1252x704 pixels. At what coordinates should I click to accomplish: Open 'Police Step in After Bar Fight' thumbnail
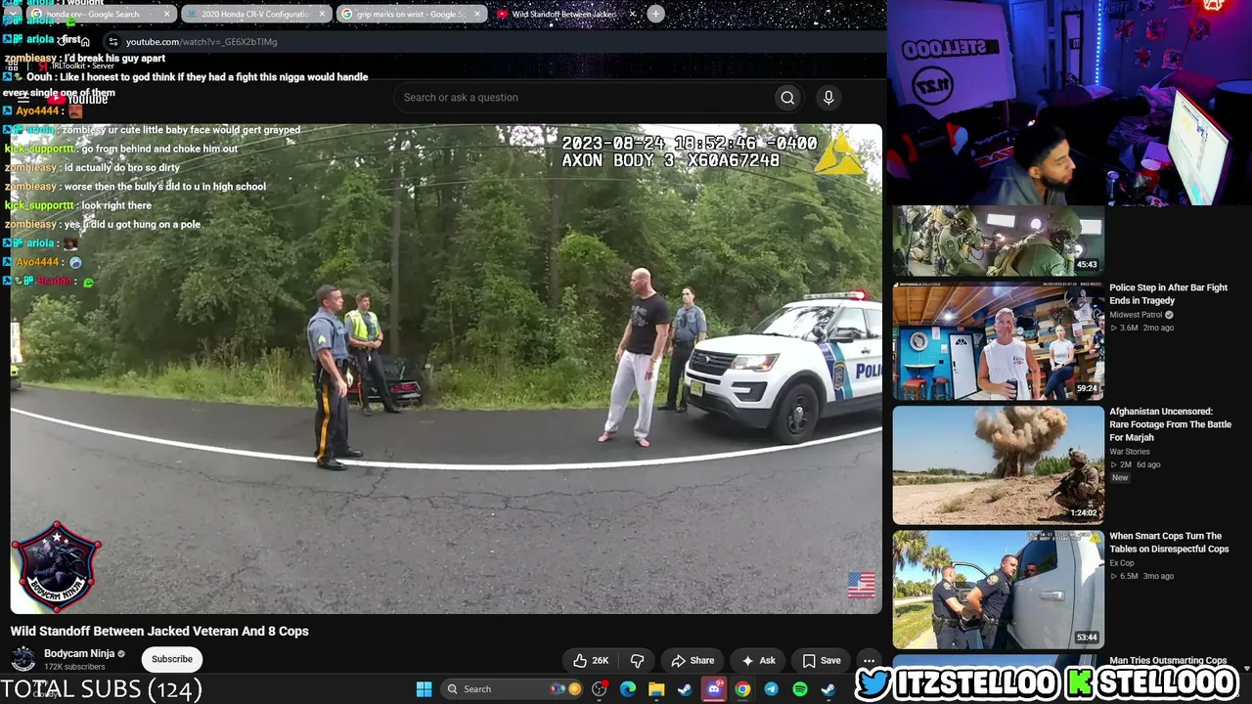click(x=998, y=341)
